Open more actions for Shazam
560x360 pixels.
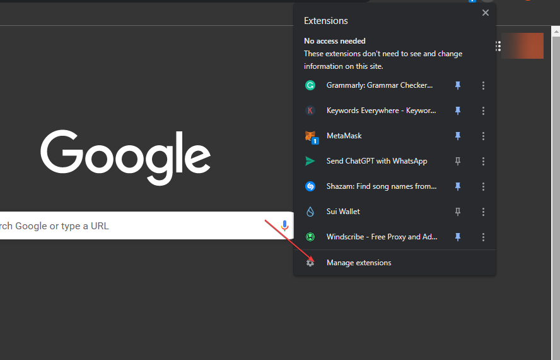(x=483, y=186)
